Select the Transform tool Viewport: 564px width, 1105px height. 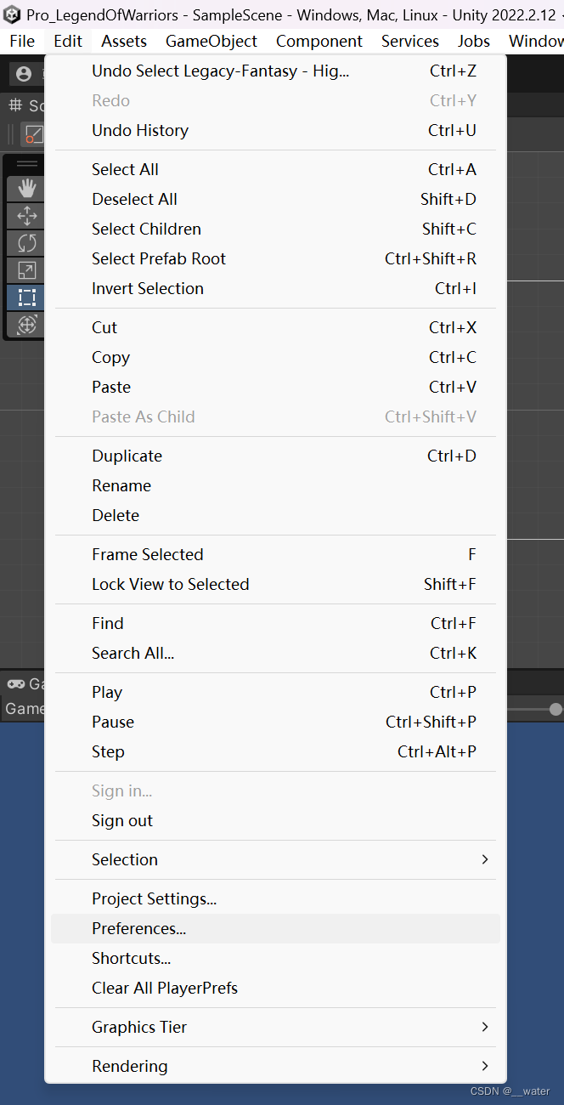[27, 325]
